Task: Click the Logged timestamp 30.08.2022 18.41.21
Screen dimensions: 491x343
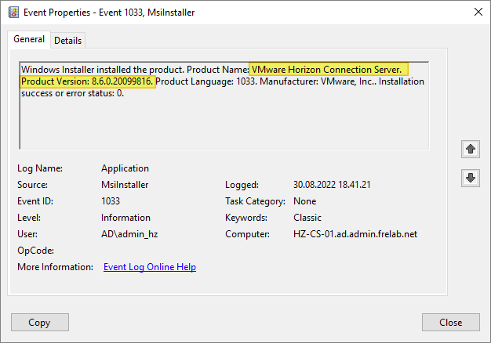Action: coord(331,185)
